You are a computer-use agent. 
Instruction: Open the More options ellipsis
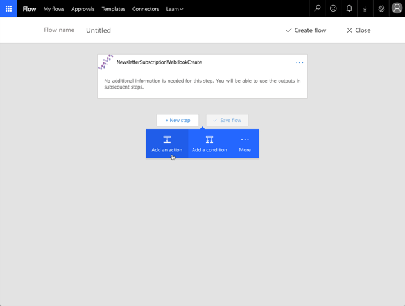tap(245, 140)
